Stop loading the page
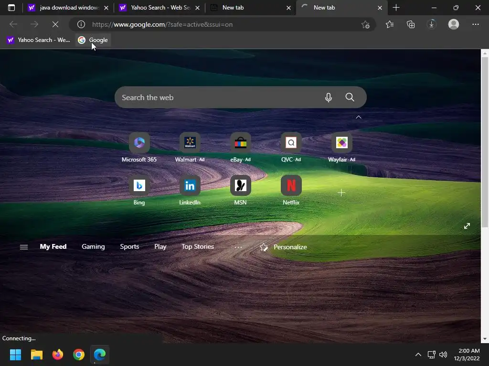The image size is (489, 366). click(55, 24)
